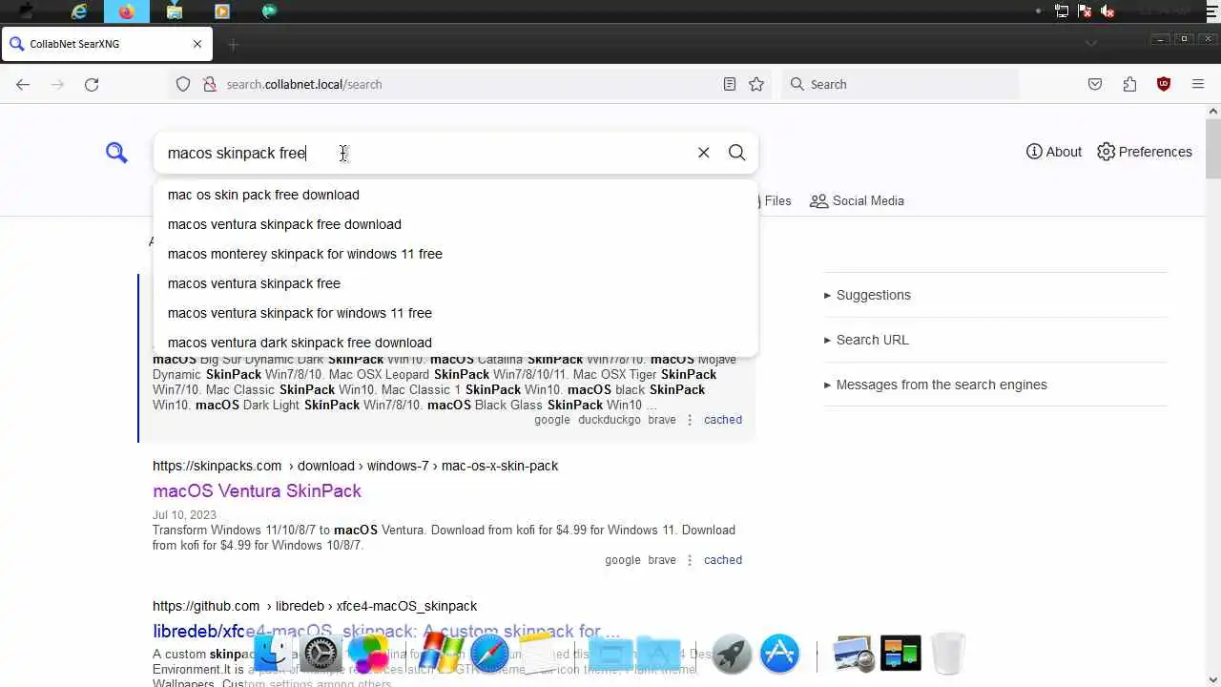Image resolution: width=1221 pixels, height=687 pixels.
Task: Bookmark this page with the star icon
Action: (756, 84)
